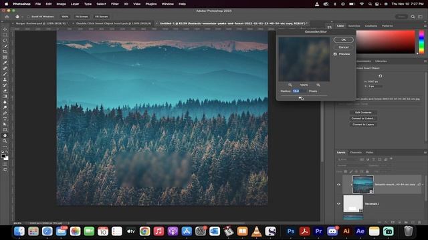Viewport: 428px width, 240px height.
Task: Click the Edit Contents button
Action: (363, 113)
